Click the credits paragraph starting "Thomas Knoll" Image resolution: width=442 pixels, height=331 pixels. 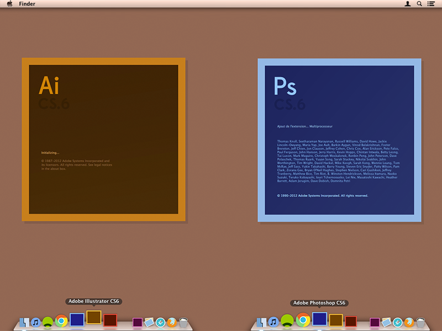pos(338,161)
